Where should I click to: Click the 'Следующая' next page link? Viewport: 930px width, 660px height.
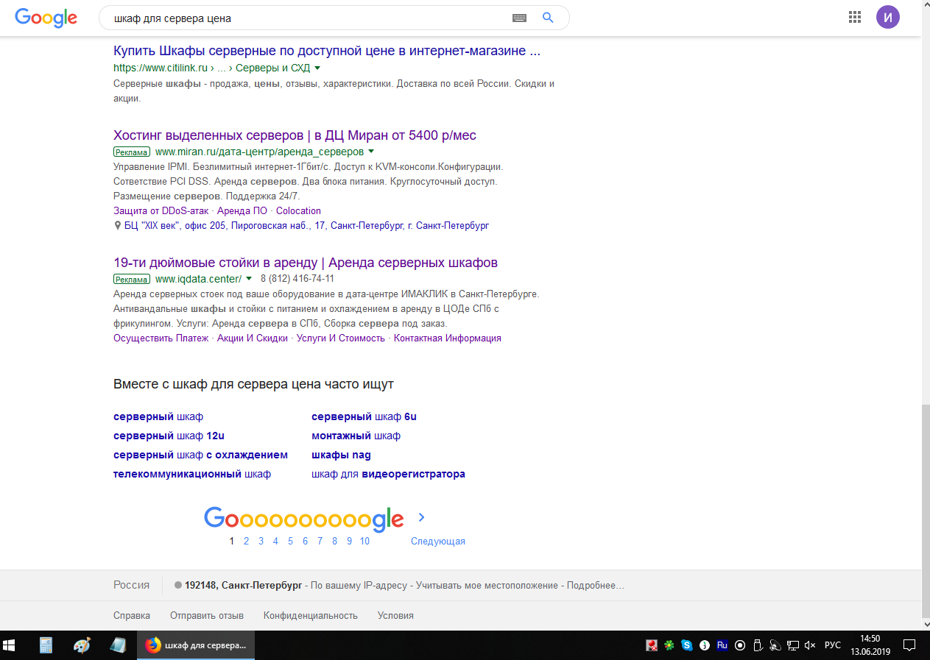coord(438,541)
